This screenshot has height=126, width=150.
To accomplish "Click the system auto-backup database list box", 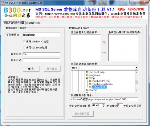I will coord(123,48).
